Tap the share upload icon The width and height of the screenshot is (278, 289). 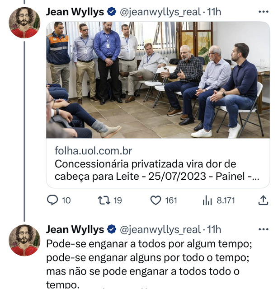(x=263, y=200)
